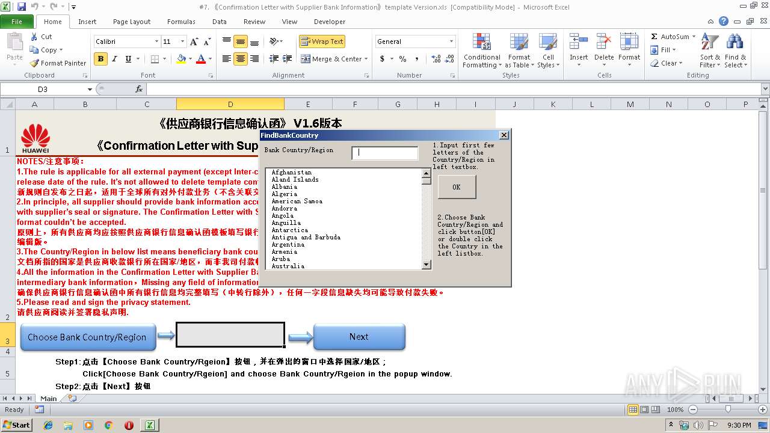Screen dimensions: 770x433
Task: Toggle Center text alignment
Action: point(241,59)
